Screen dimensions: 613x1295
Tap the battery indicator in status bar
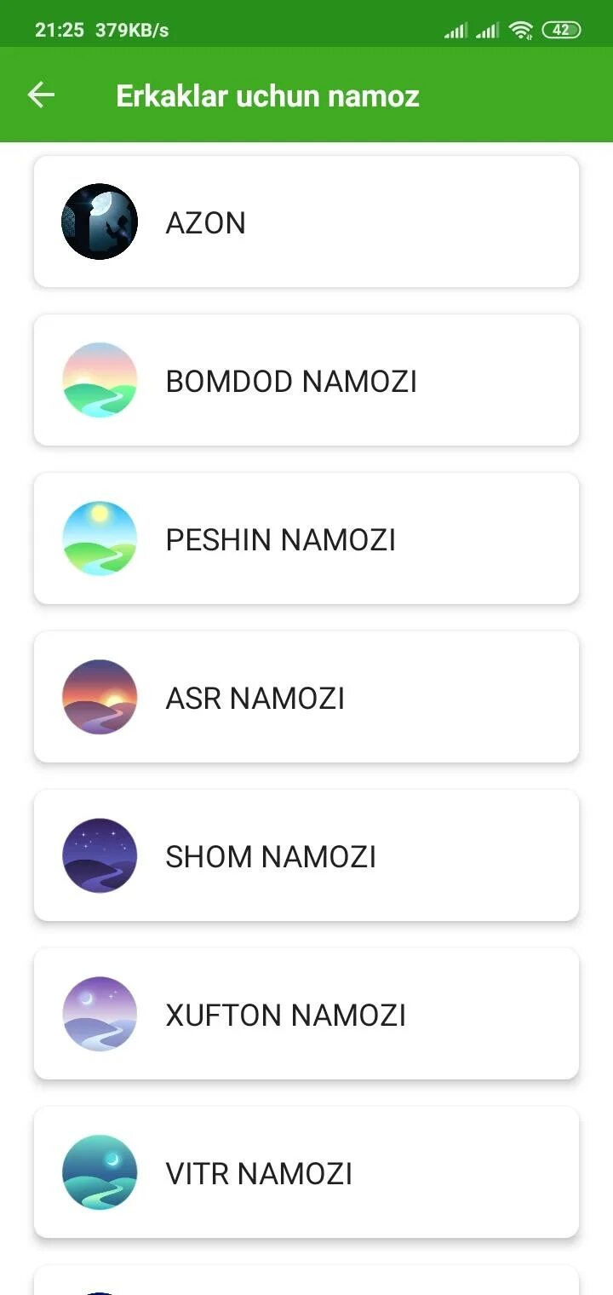(561, 31)
